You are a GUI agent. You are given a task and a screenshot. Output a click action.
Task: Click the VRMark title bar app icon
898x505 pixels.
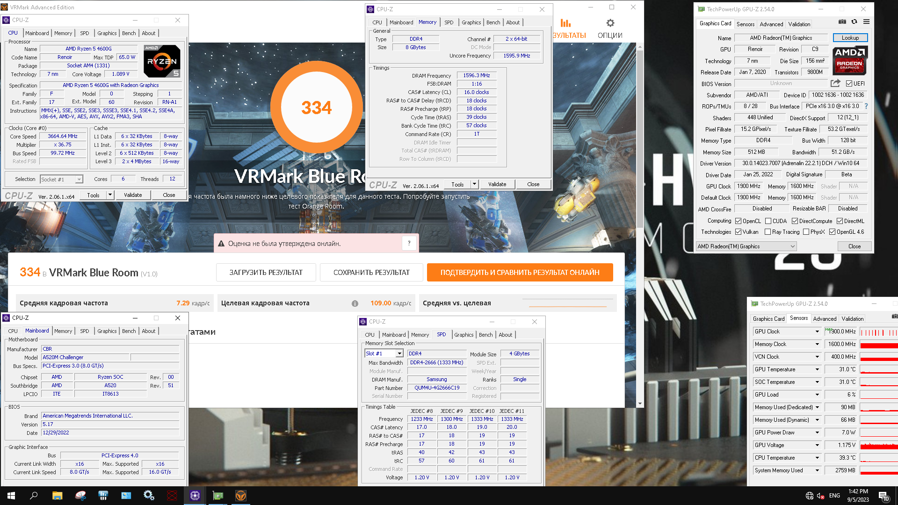click(x=4, y=7)
